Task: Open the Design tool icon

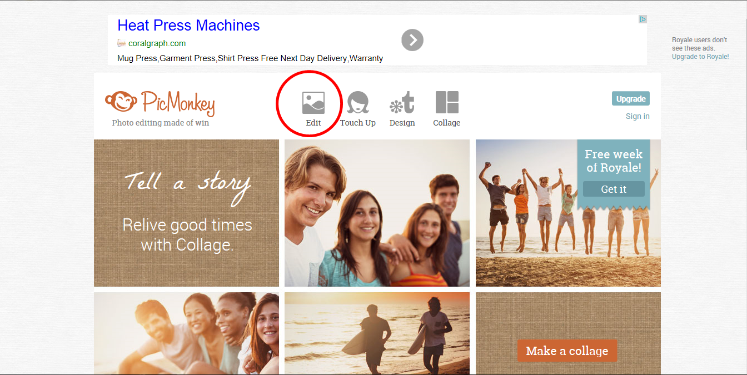Action: click(x=402, y=103)
